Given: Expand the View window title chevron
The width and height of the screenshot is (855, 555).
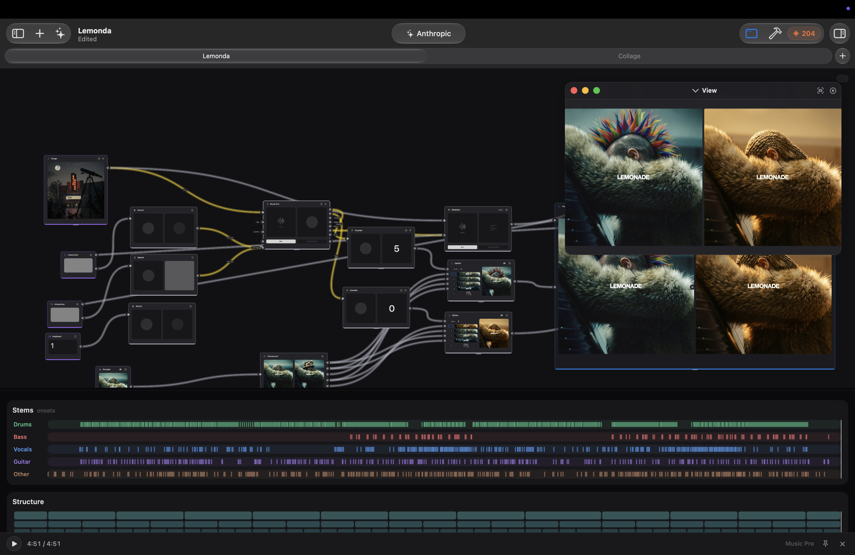Looking at the screenshot, I should (695, 90).
